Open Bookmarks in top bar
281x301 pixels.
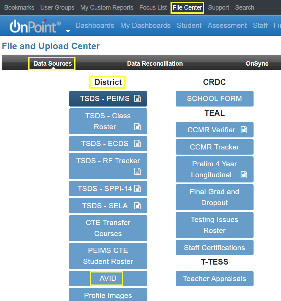click(19, 8)
